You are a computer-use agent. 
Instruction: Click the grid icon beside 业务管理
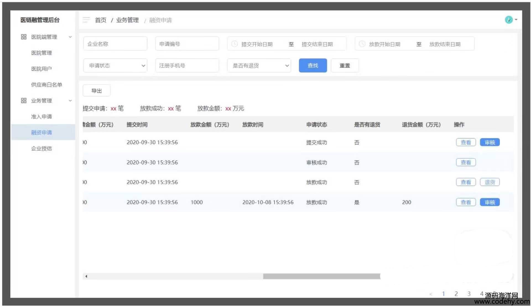pyautogui.click(x=24, y=100)
